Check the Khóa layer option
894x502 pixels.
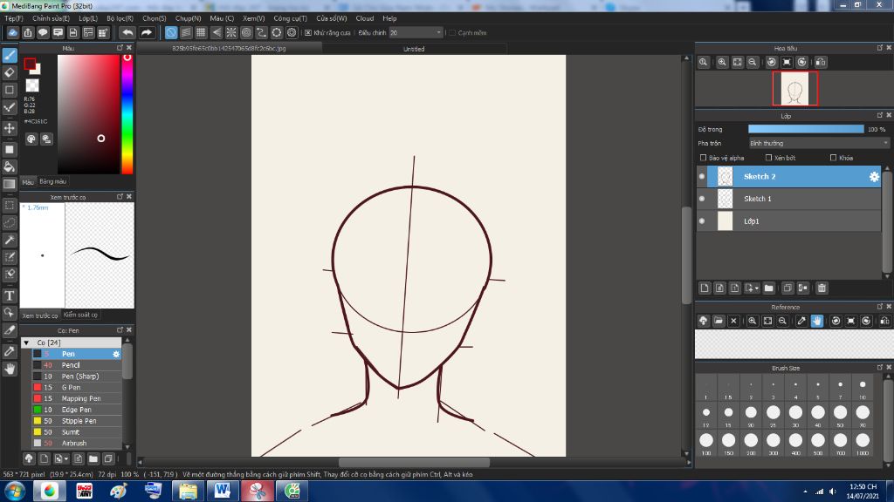tap(834, 158)
